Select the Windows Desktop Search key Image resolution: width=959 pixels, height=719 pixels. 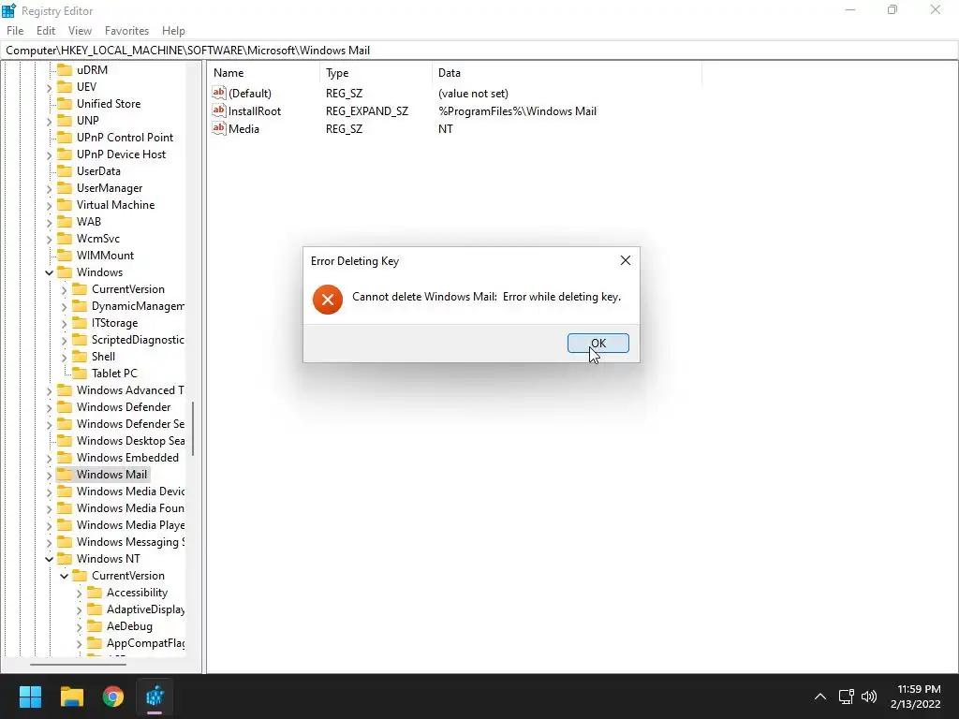130,441
